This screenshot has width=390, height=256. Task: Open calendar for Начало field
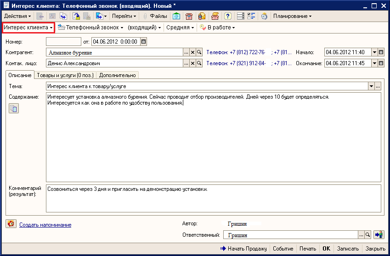click(381, 52)
